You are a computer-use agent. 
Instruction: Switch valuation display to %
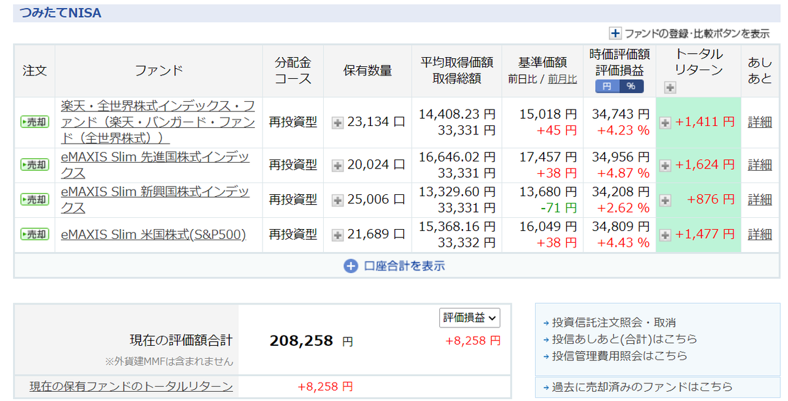(631, 87)
